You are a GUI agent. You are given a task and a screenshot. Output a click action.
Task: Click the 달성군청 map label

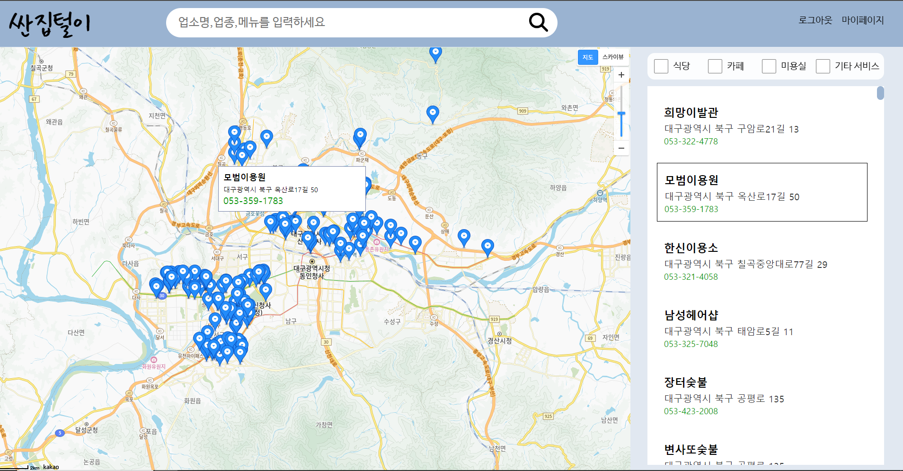pos(87,430)
